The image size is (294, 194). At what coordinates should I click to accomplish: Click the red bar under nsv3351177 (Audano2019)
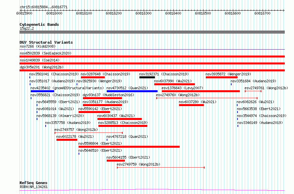pos(102,105)
